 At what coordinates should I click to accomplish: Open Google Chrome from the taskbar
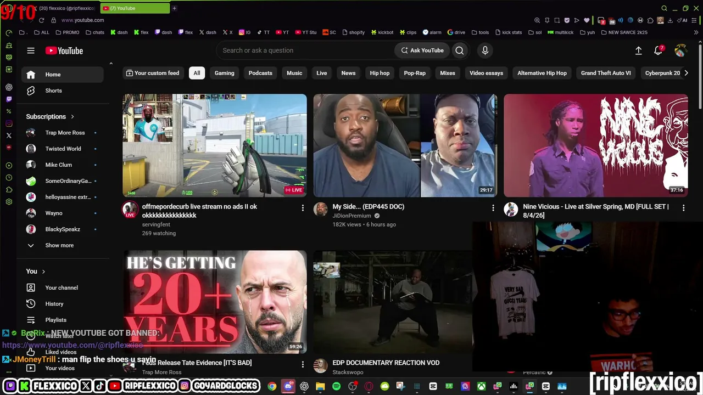tap(272, 386)
